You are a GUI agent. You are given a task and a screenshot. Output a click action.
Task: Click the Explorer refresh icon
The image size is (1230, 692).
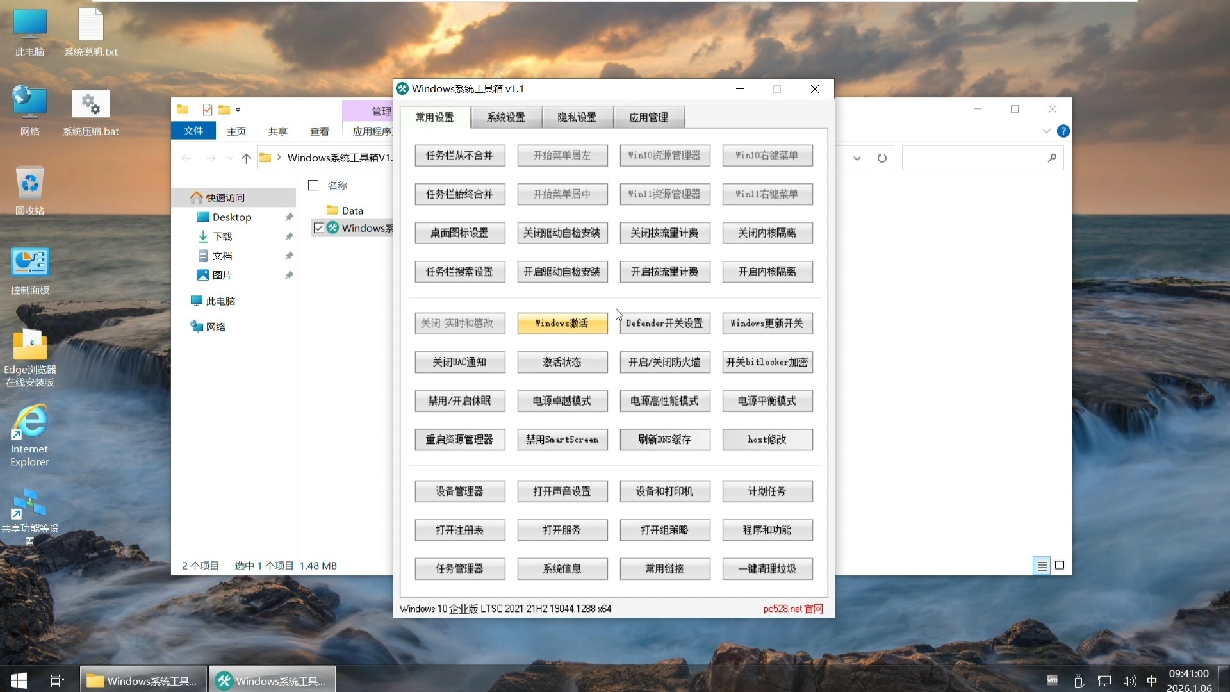[x=882, y=158]
